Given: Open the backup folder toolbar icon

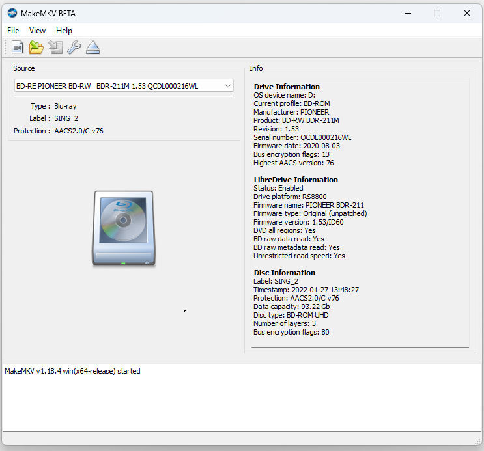Looking at the screenshot, I should pos(36,48).
